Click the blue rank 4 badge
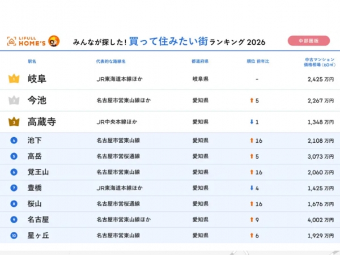The width and height of the screenshot is (340, 255). click(x=14, y=141)
